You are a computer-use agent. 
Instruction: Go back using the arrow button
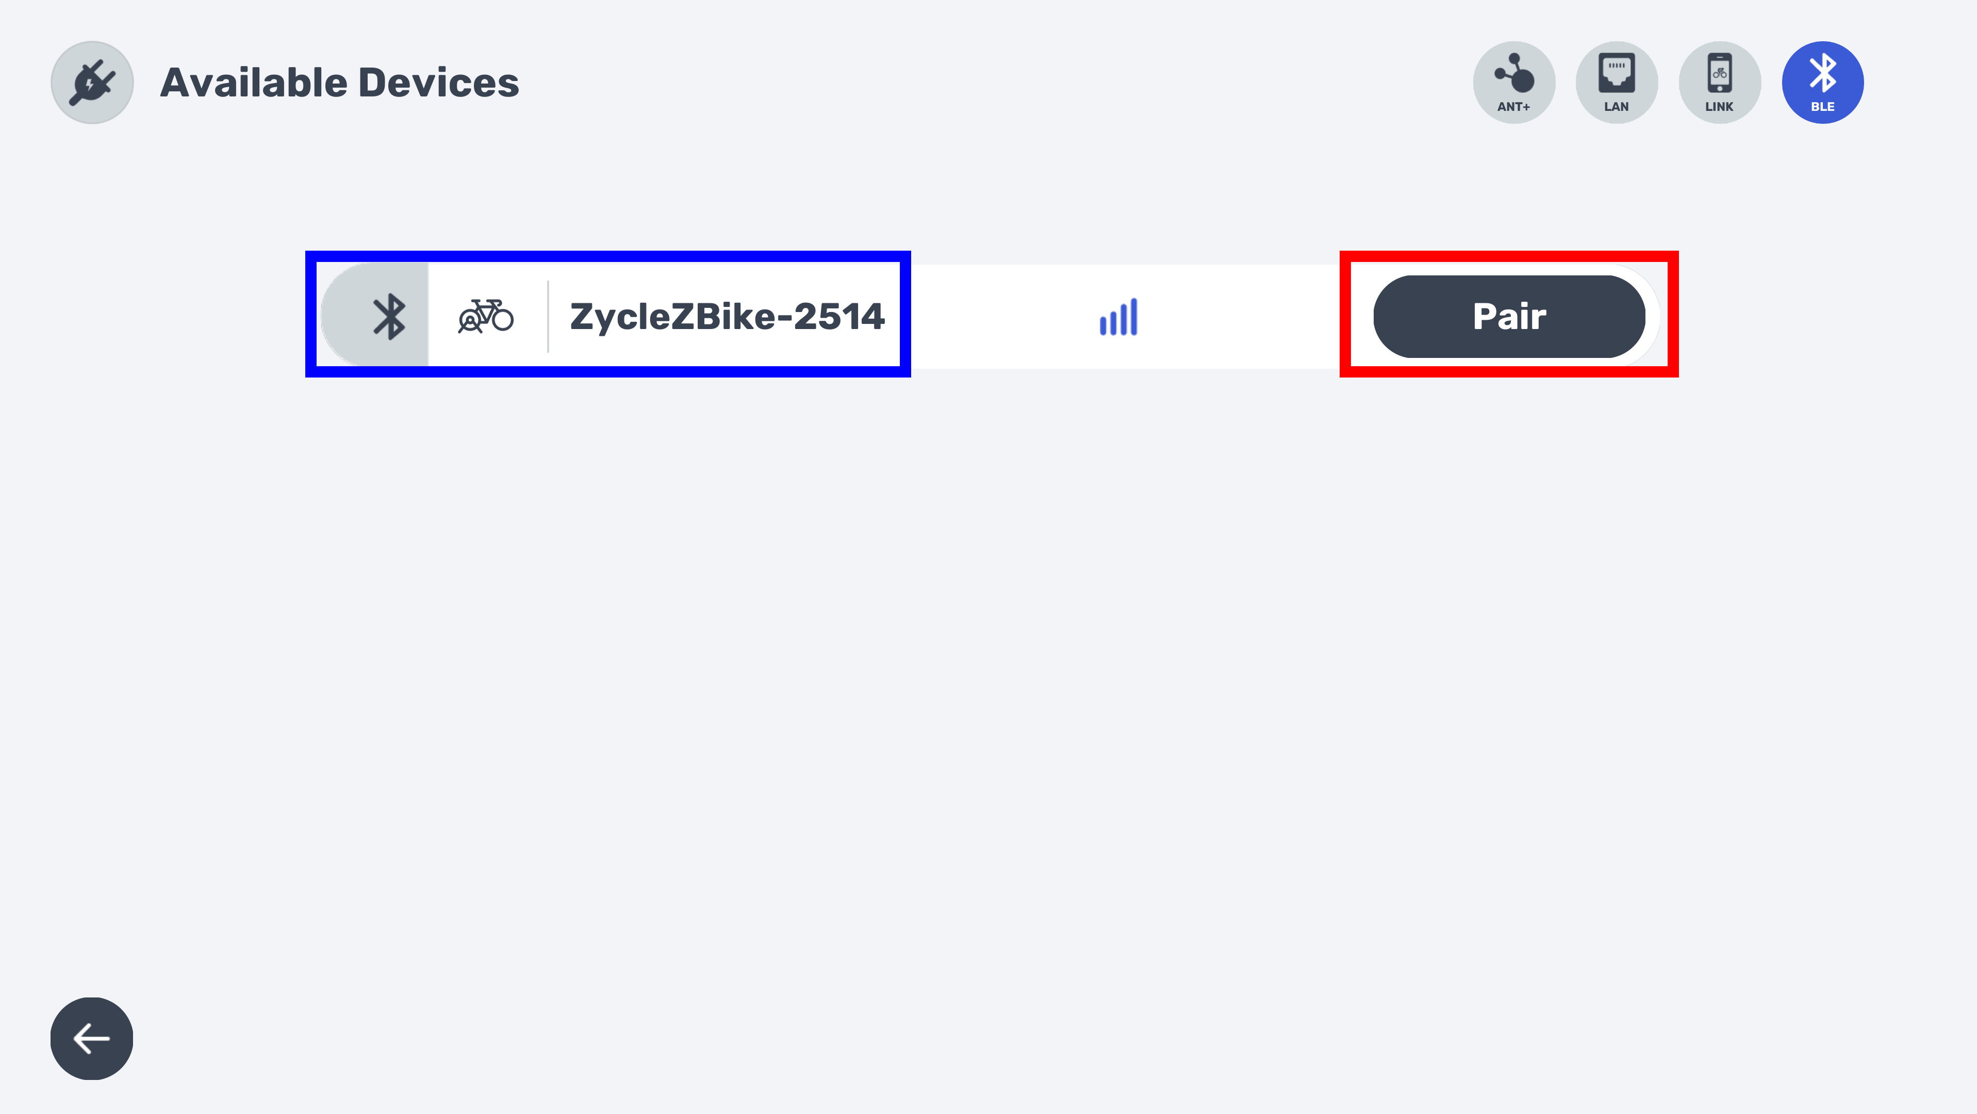[92, 1038]
